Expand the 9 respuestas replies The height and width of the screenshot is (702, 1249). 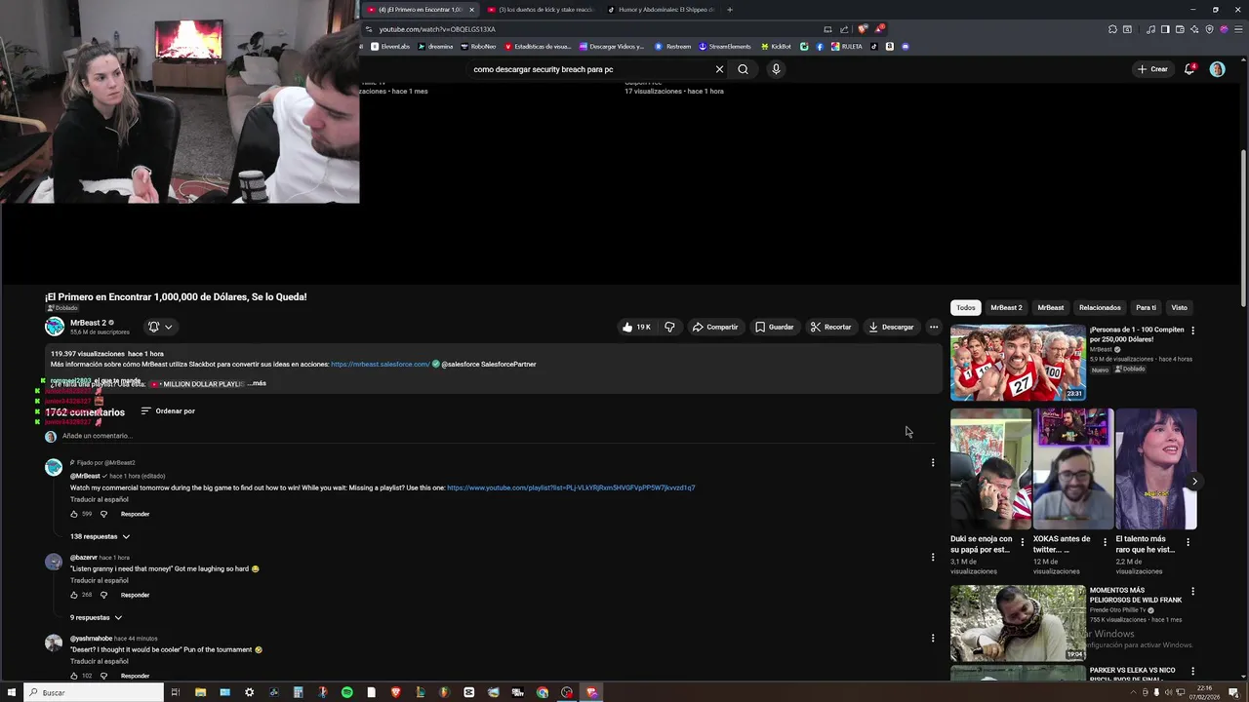(x=96, y=617)
